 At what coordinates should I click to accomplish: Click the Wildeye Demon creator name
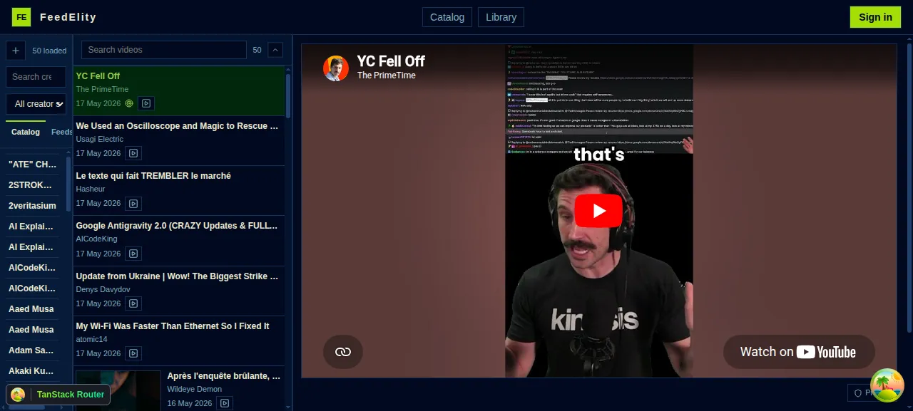[x=195, y=389]
